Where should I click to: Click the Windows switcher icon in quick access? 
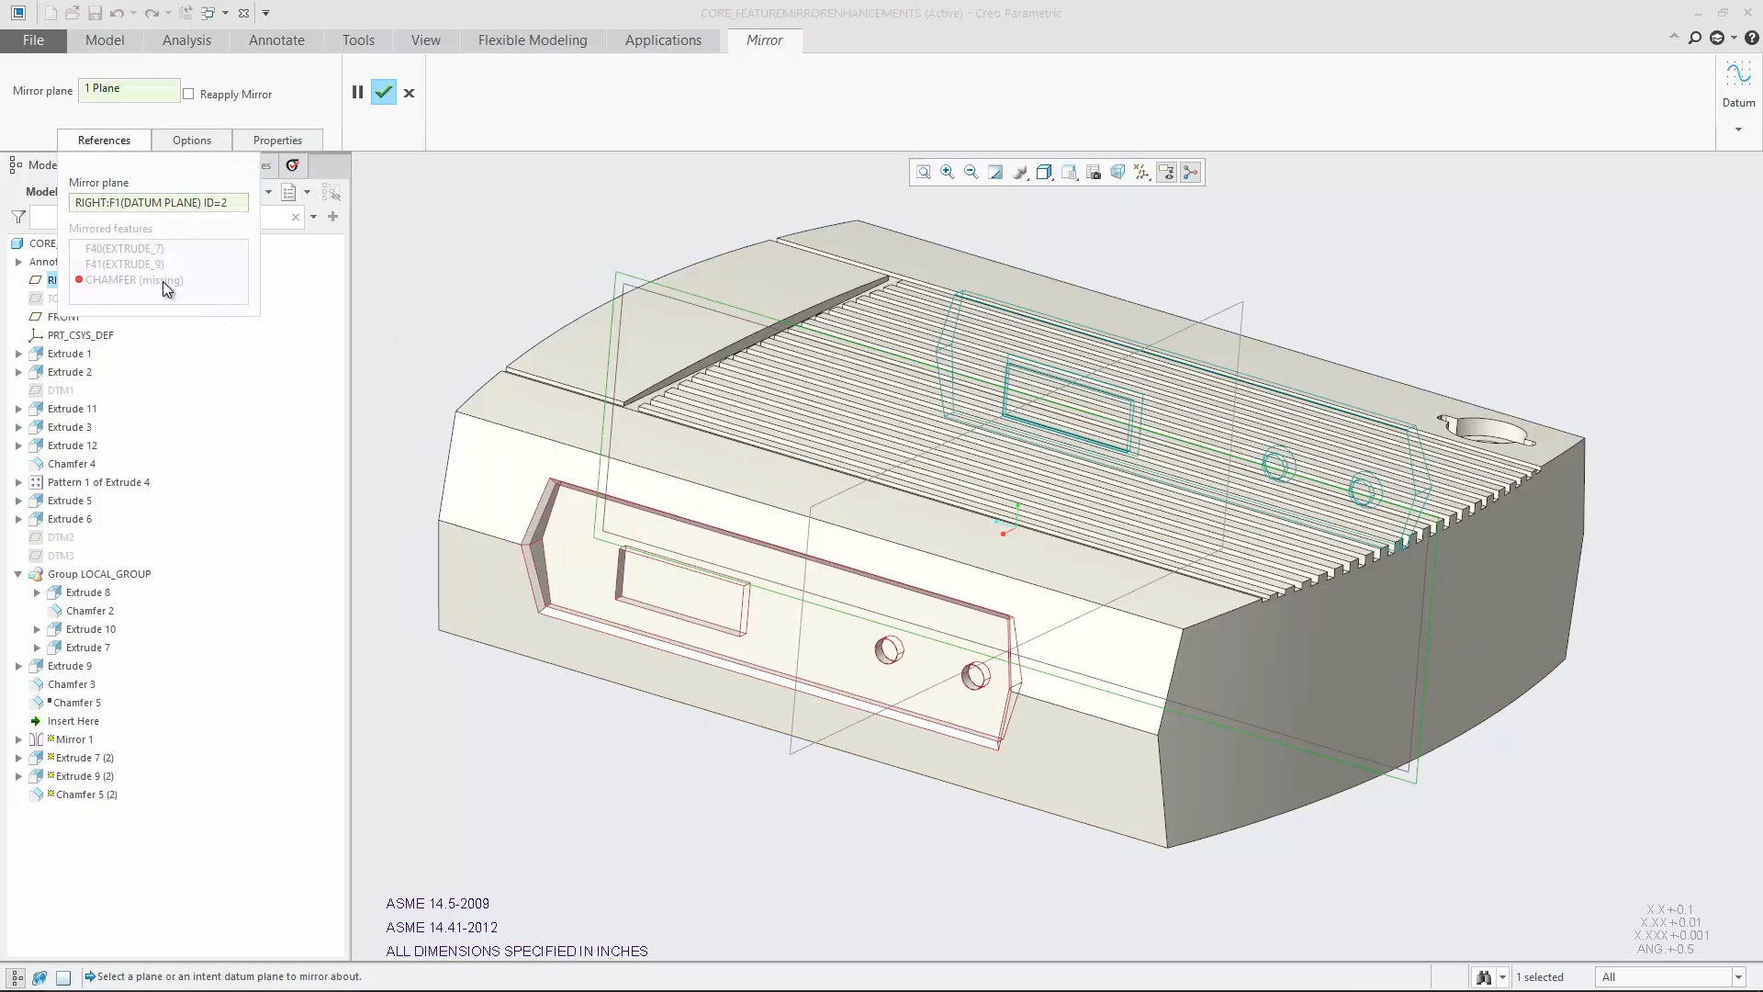click(208, 13)
